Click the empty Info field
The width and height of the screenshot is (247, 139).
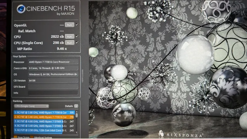pos(53,93)
